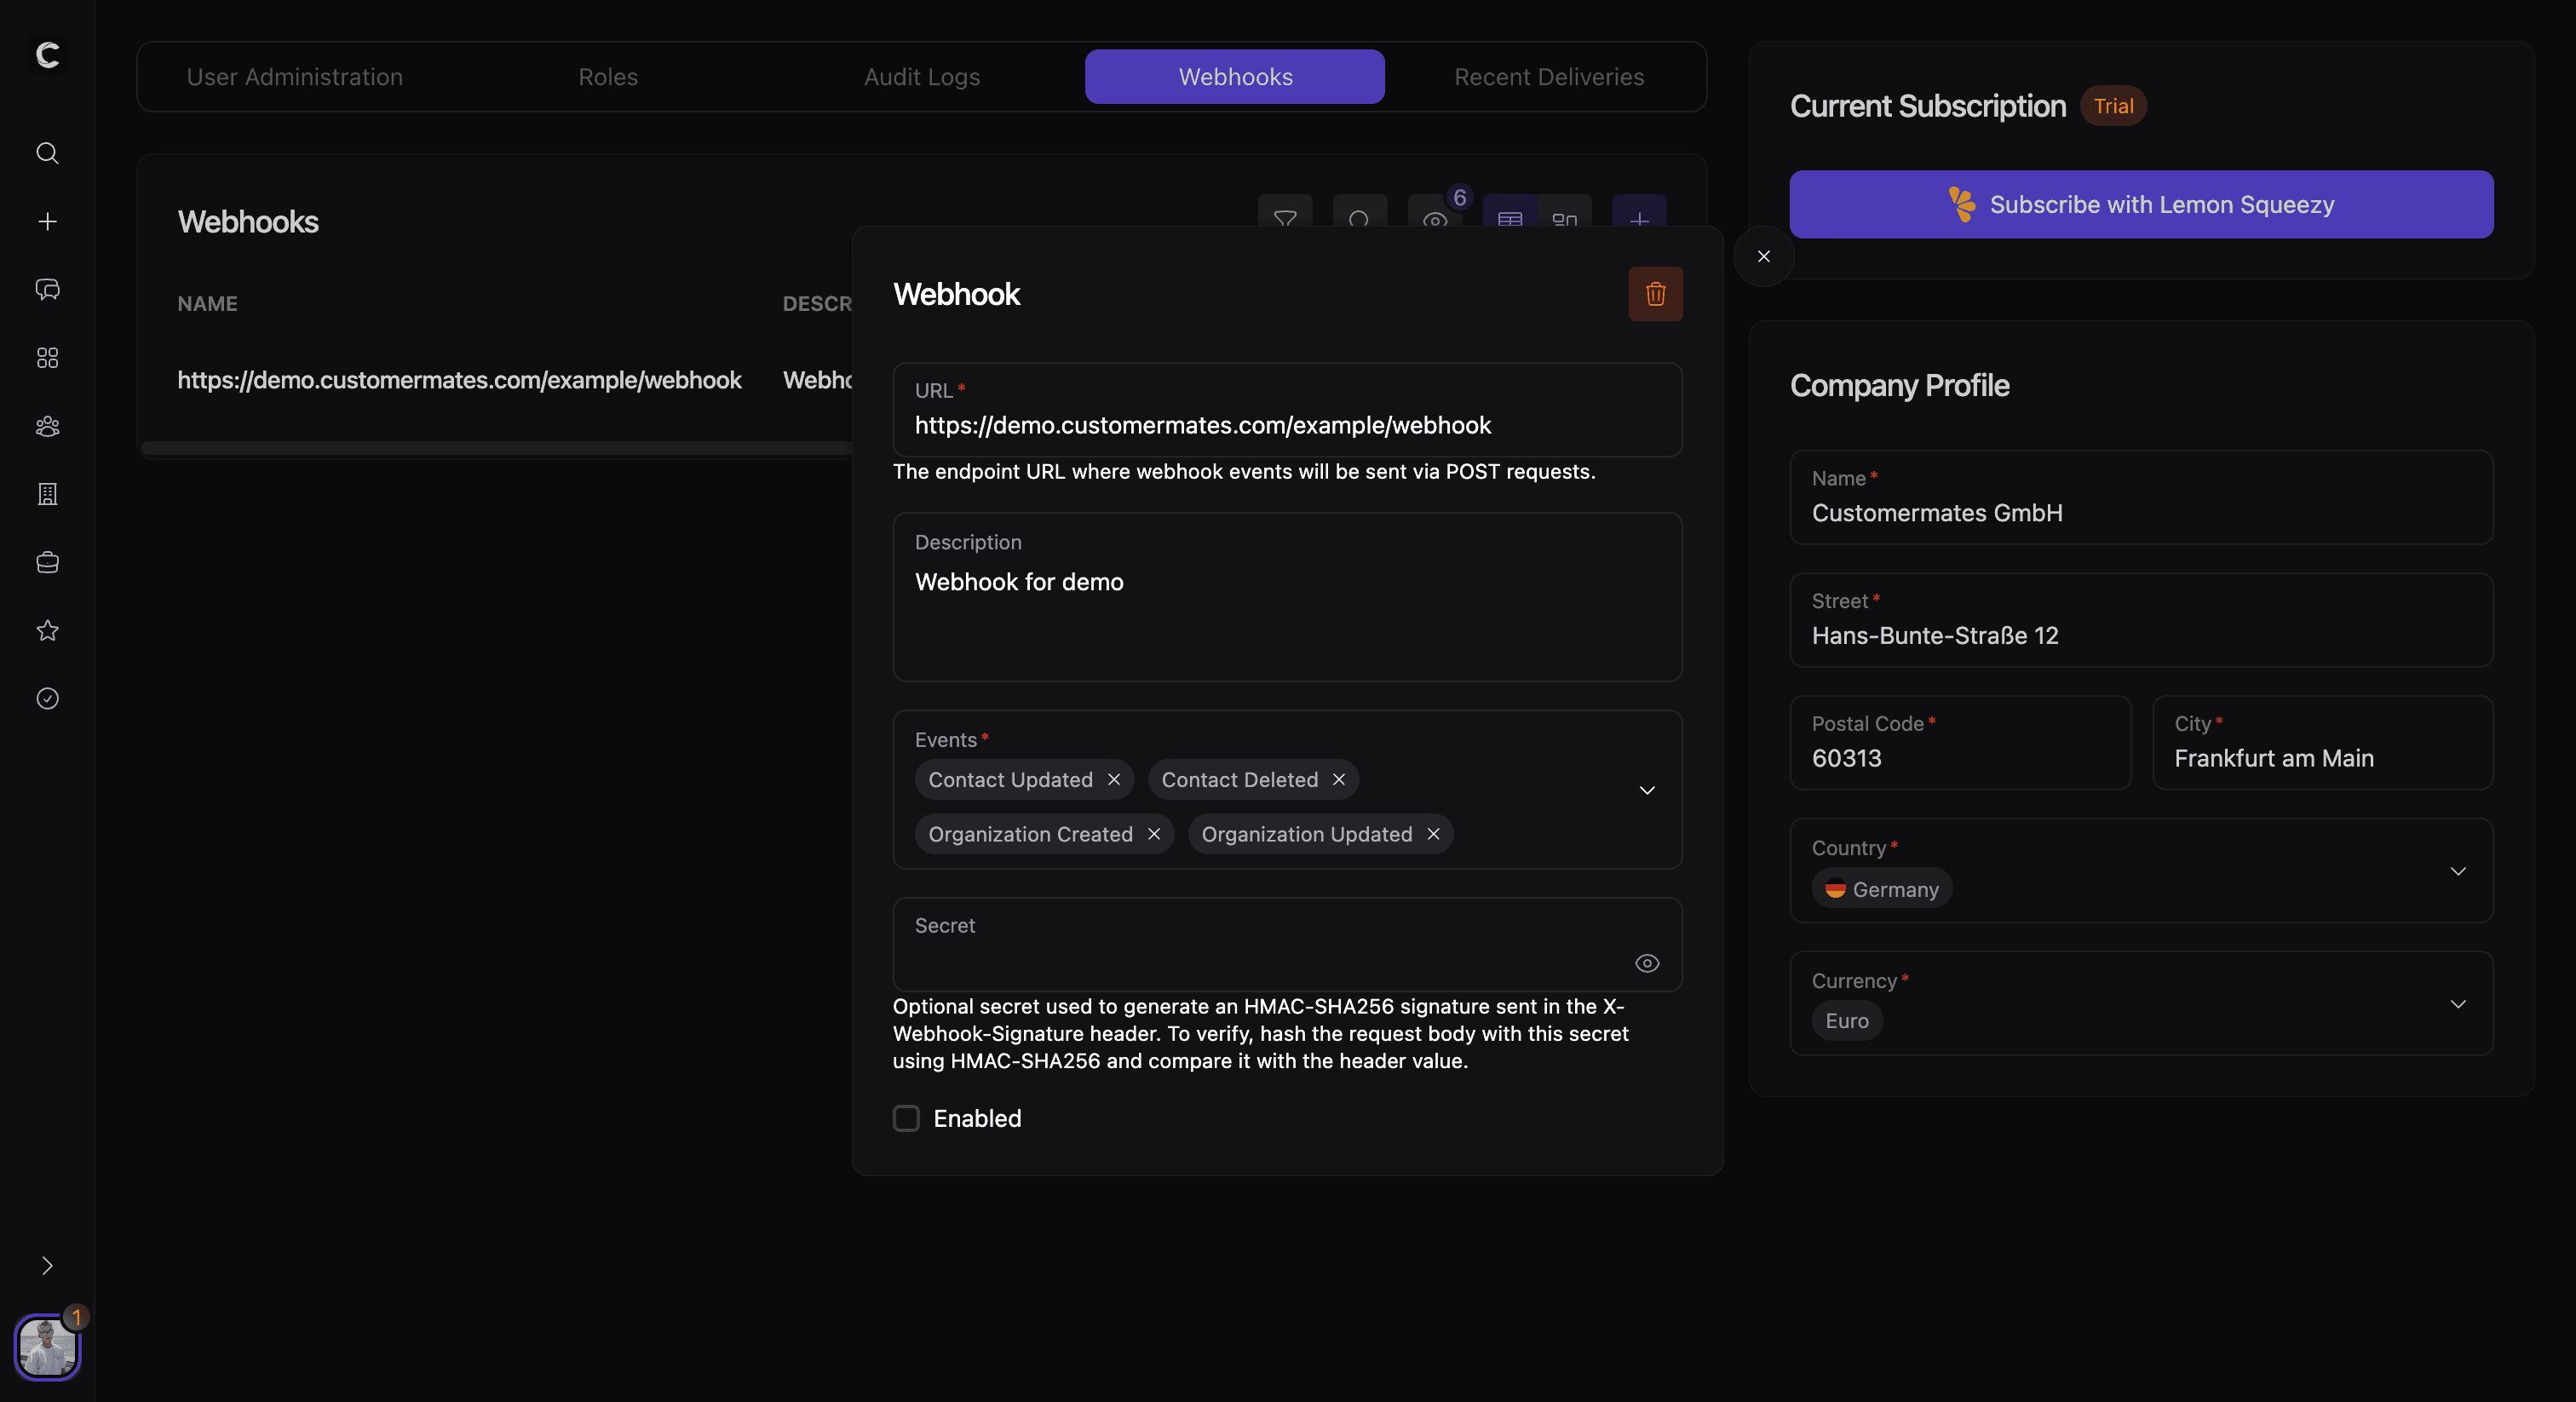Click the horizontal scrollbar under the webhooks table
The width and height of the screenshot is (2576, 1402).
[x=495, y=448]
